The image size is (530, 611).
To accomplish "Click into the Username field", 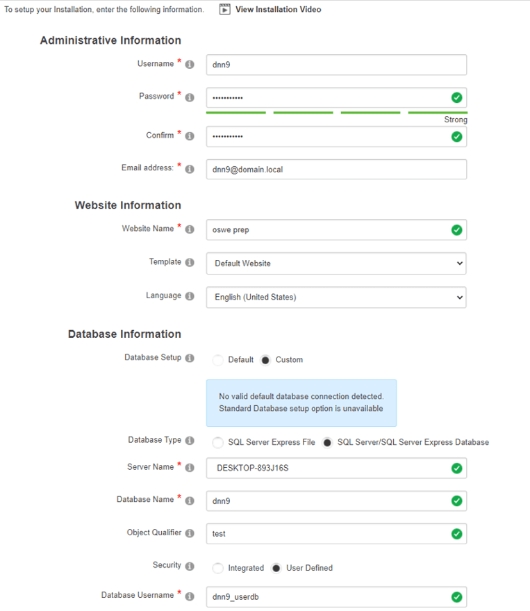I will point(336,65).
